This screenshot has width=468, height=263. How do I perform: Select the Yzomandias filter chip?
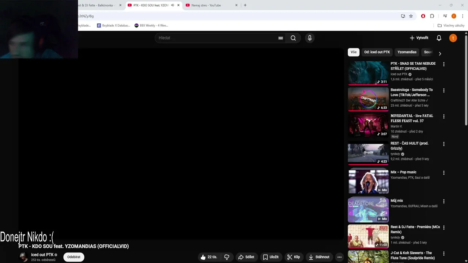(407, 52)
